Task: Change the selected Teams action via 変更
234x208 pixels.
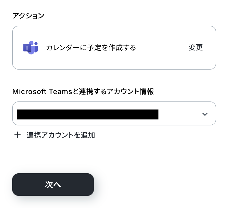Action: [196, 48]
